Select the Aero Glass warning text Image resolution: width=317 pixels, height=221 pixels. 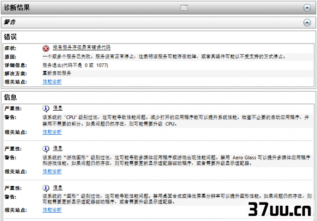176,160
